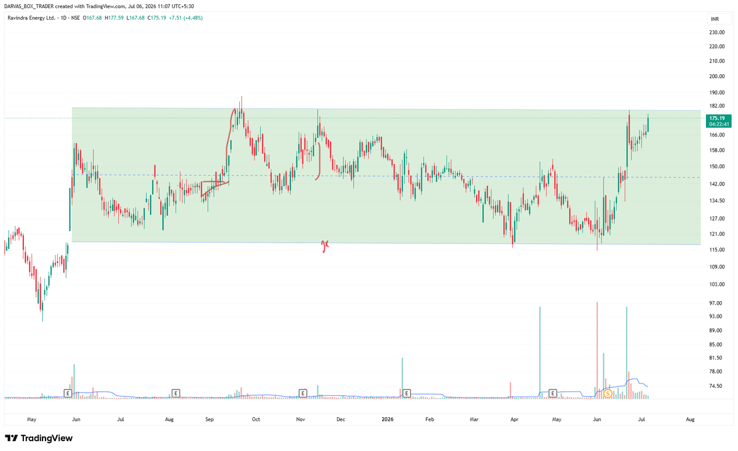Click the 134.50 price axis label

pos(716,200)
